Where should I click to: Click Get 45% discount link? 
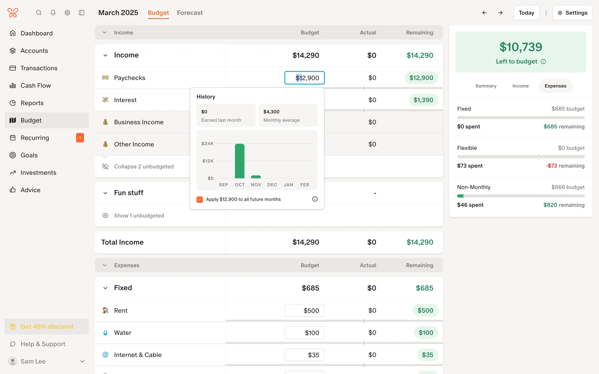pos(47,327)
